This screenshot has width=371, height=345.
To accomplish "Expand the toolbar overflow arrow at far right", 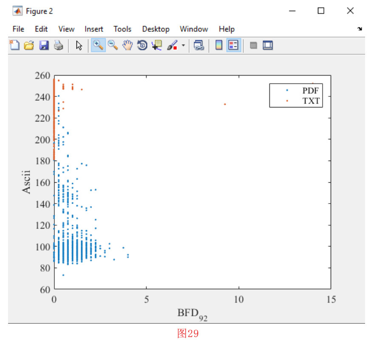I will (x=360, y=29).
